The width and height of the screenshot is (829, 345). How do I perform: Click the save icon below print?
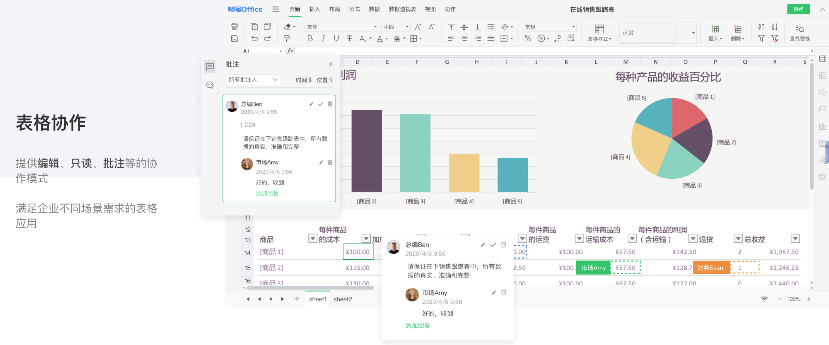(x=234, y=39)
